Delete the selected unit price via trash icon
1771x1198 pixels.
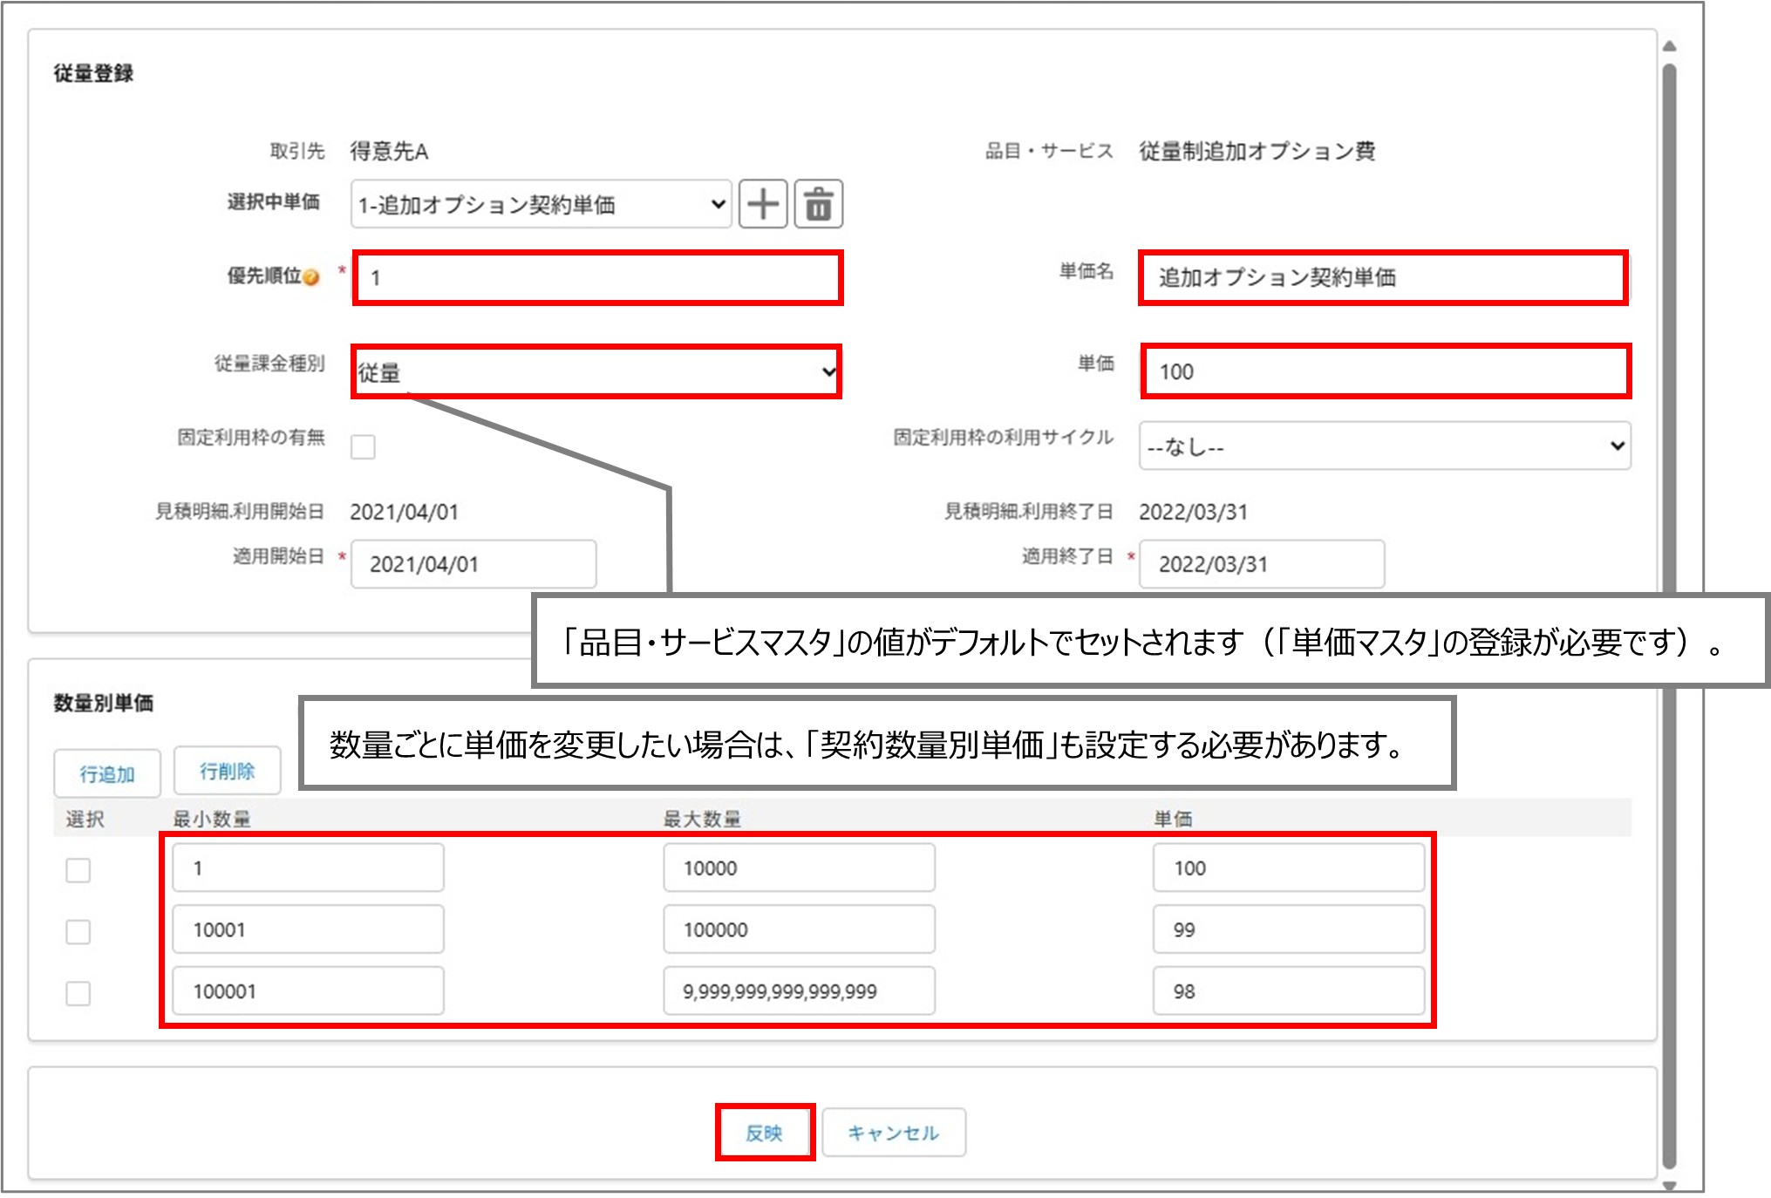(x=818, y=203)
